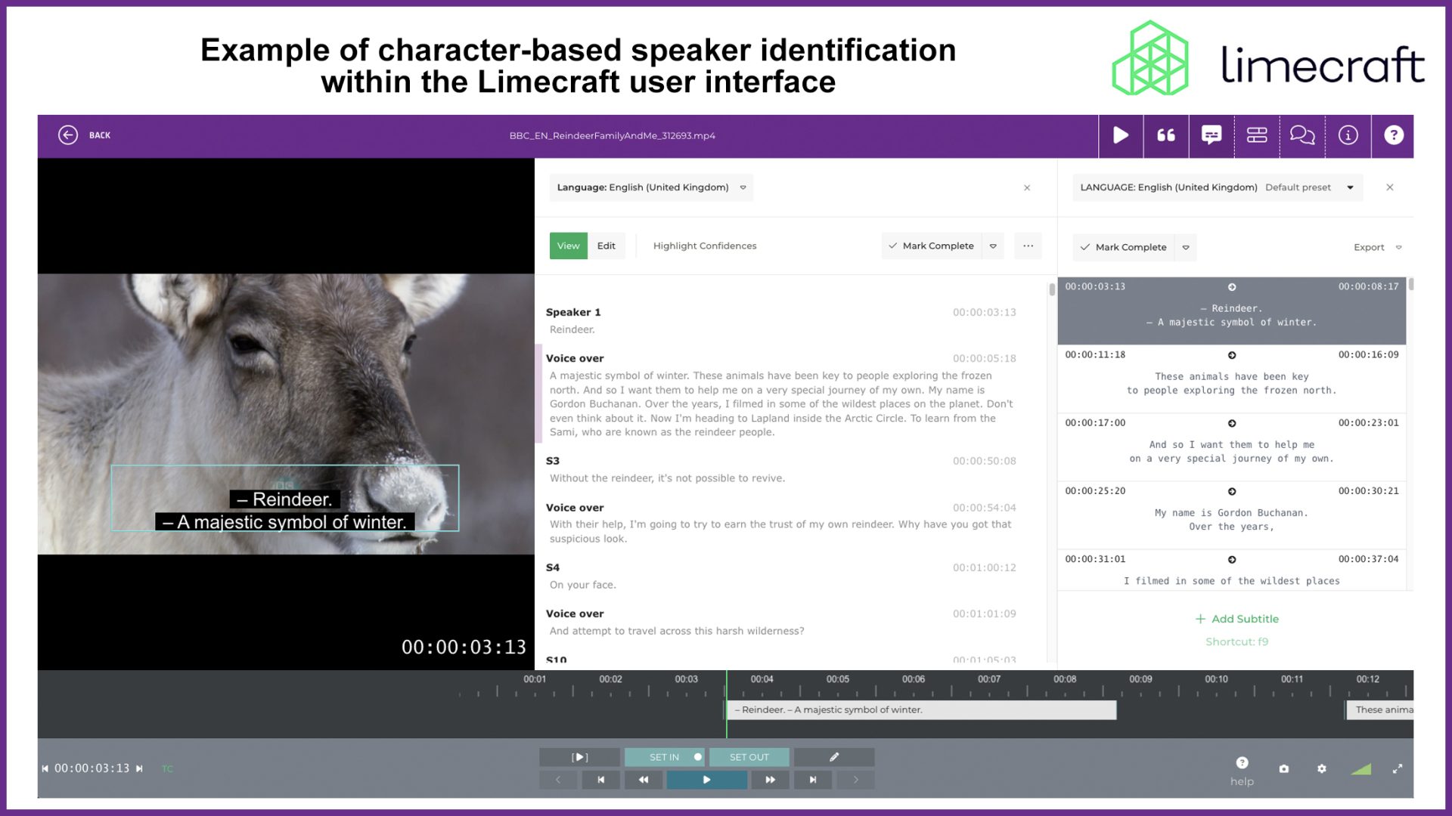Click the Add Subtitle link
The width and height of the screenshot is (1452, 816).
pos(1236,619)
